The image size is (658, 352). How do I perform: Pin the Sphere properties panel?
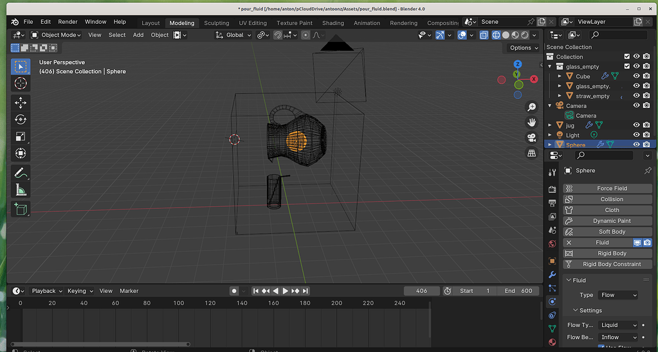648,171
